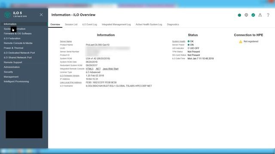Launch the HTML5 remote console link
This screenshot has width=275, height=154.
89,69
